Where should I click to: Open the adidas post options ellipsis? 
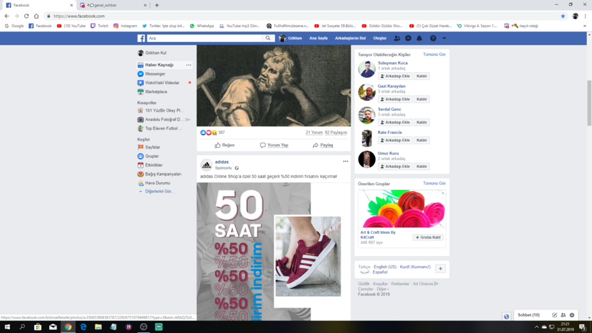pos(345,162)
